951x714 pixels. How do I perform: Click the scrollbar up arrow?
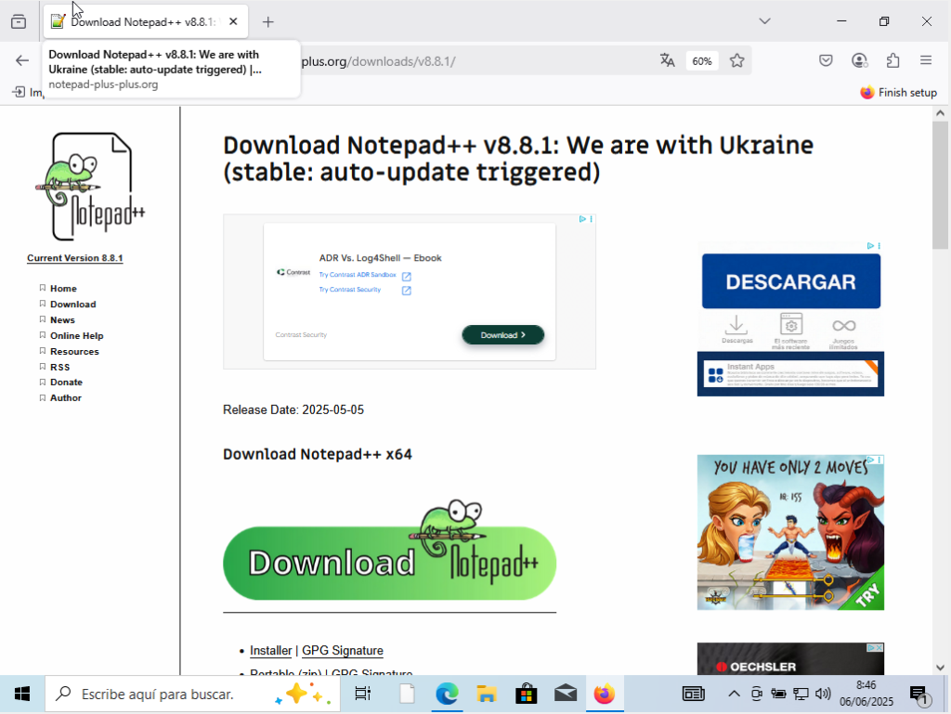coord(940,113)
